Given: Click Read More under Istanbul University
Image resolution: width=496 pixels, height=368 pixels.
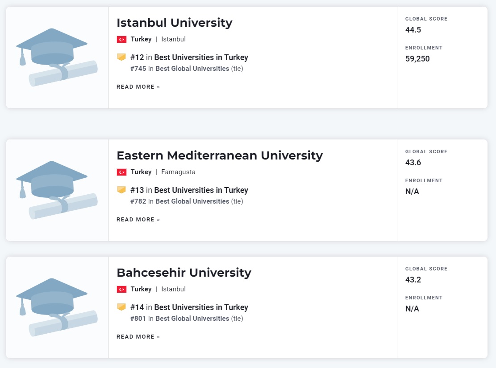Looking at the screenshot, I should [x=138, y=87].
